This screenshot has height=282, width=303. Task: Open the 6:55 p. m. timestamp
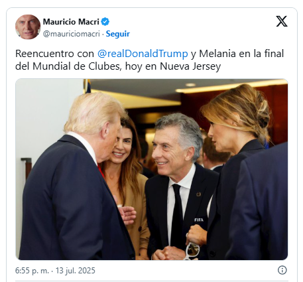pos(32,271)
